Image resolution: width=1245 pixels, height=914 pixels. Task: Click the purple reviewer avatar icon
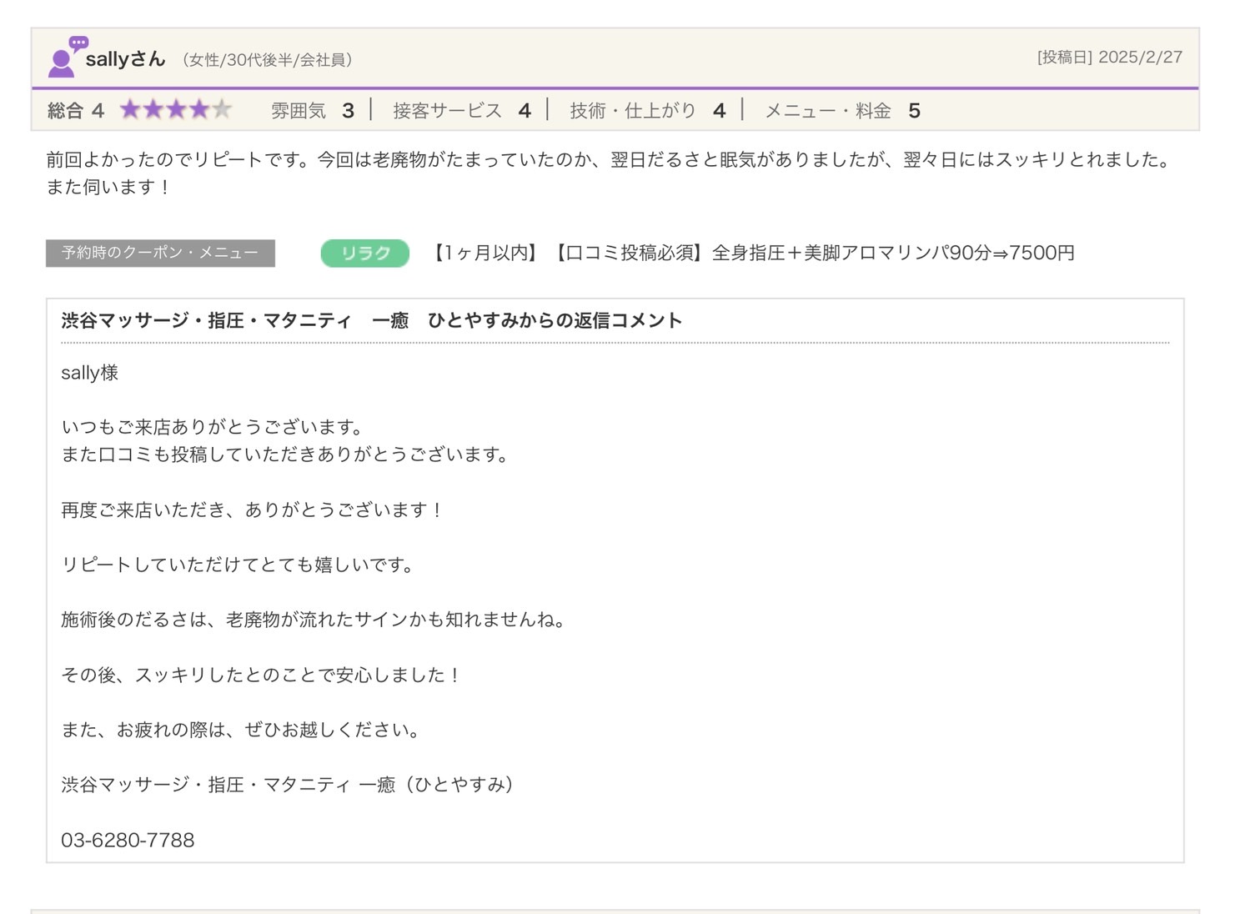(67, 57)
